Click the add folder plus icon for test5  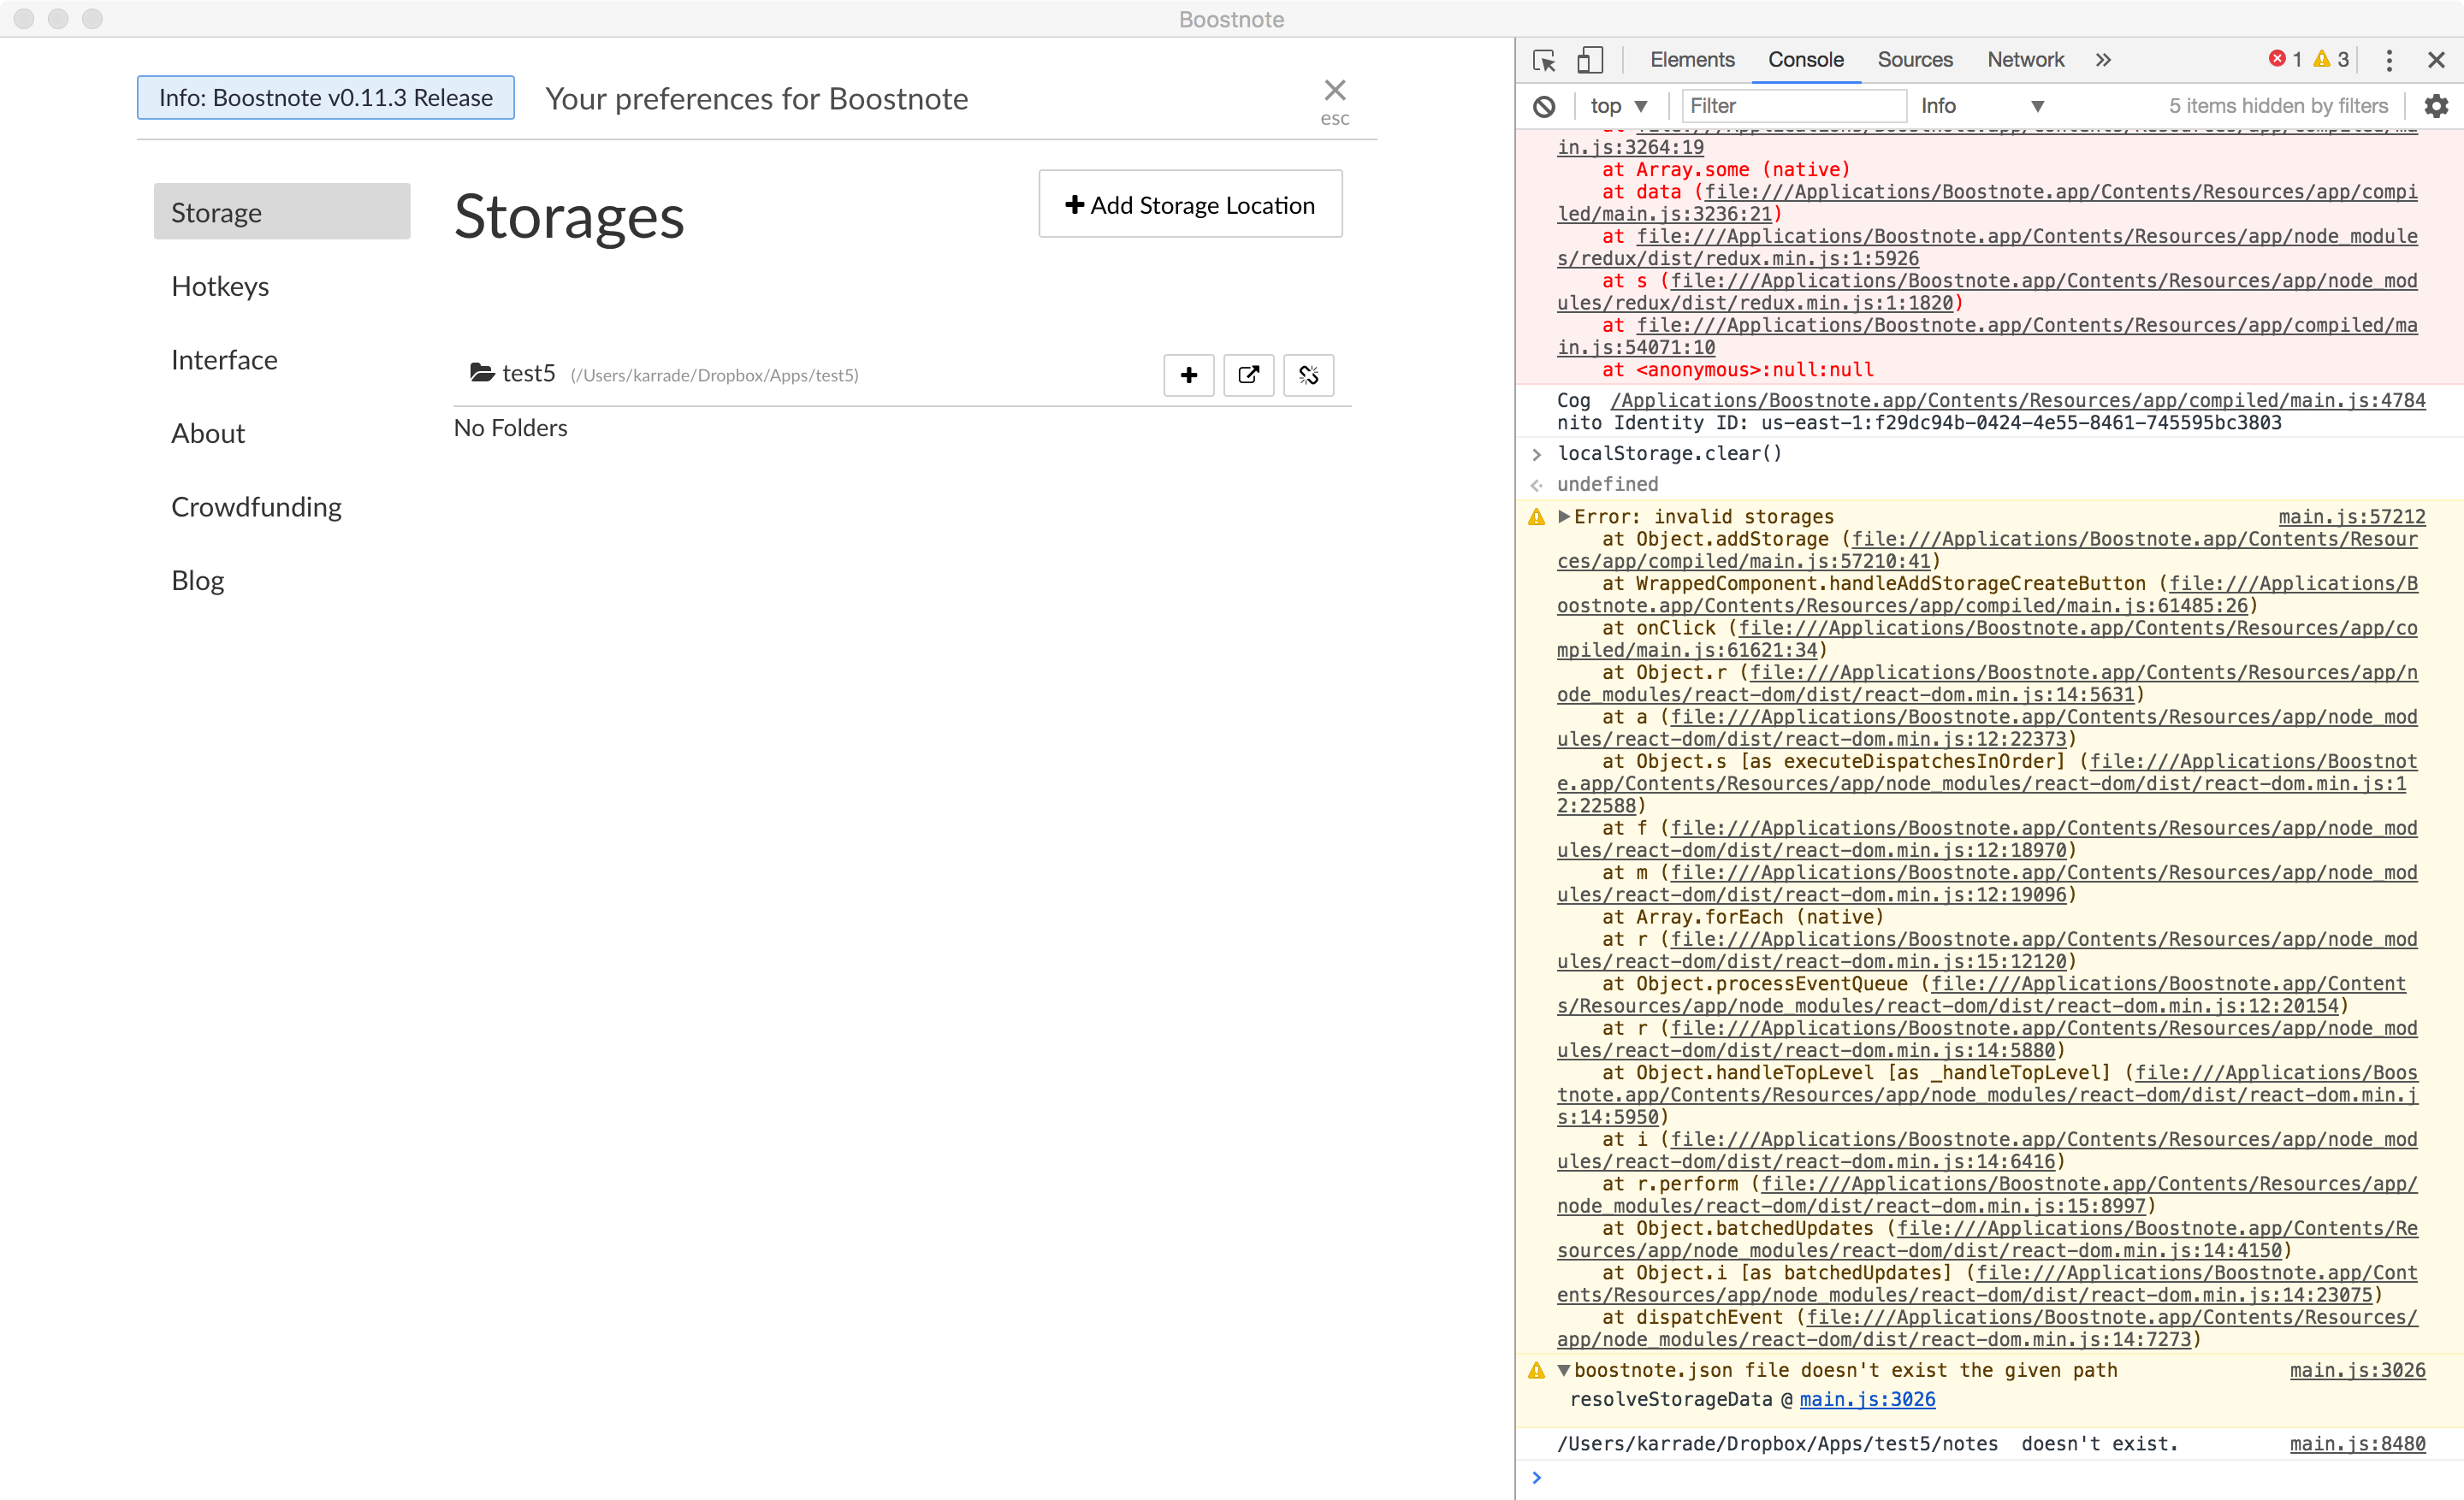tap(1188, 375)
